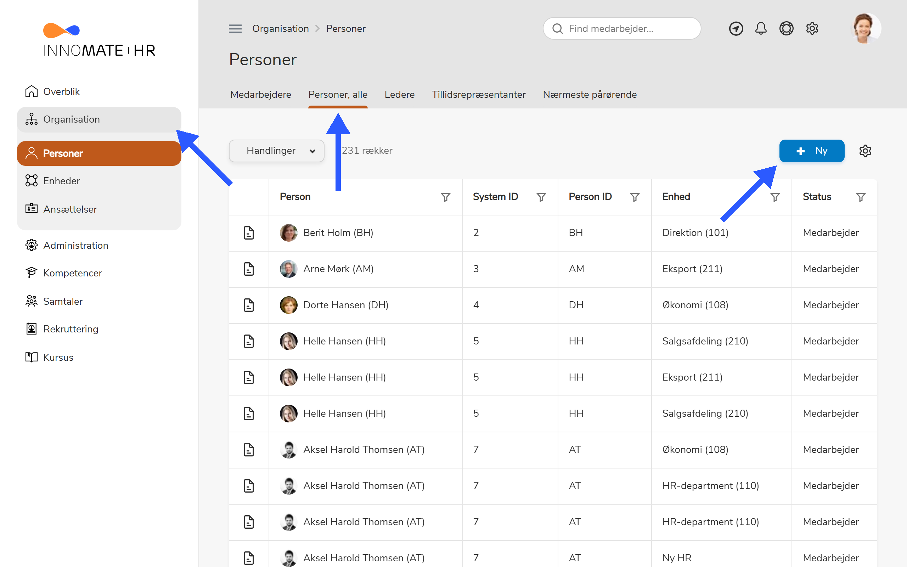907x567 pixels.
Task: Filter the Enhed column
Action: [x=775, y=197]
